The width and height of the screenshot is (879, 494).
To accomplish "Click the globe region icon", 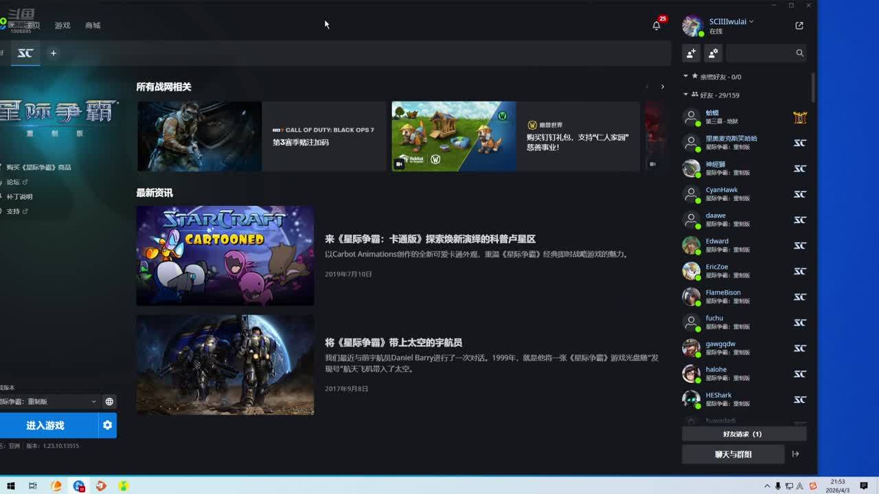I will (109, 401).
